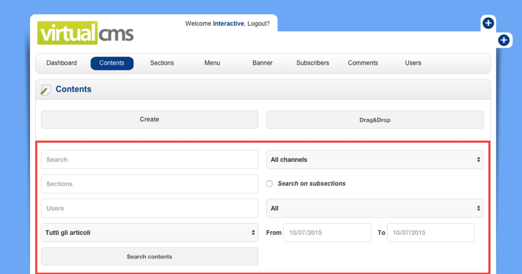Focus the Search text field

(149, 160)
